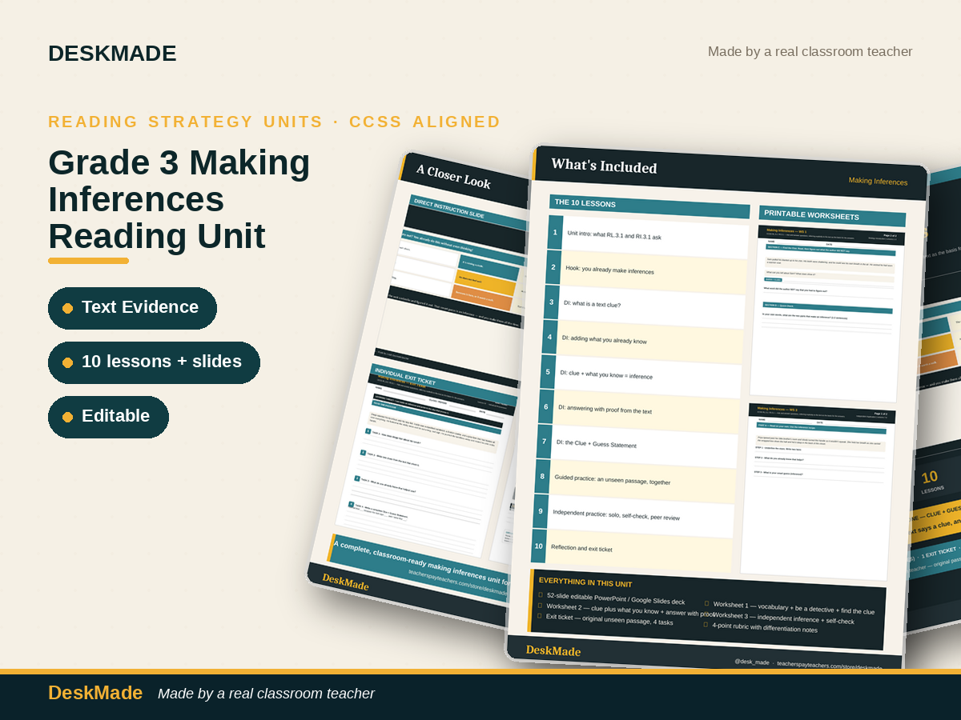Click the number 10 lesson badge
The height and width of the screenshot is (720, 961).
click(x=539, y=546)
